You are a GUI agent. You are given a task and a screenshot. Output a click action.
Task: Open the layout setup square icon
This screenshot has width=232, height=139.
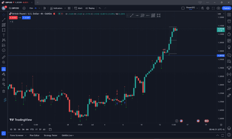(183, 8)
